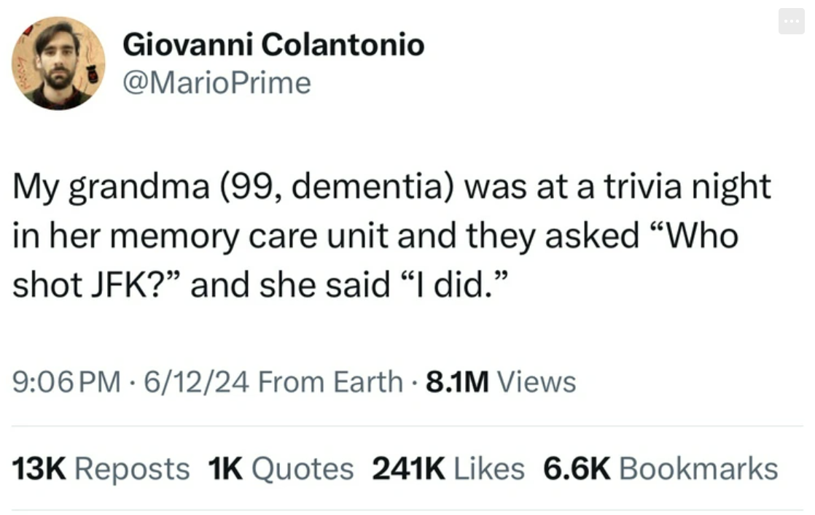Select the @MarioPrime handle

click(x=216, y=83)
